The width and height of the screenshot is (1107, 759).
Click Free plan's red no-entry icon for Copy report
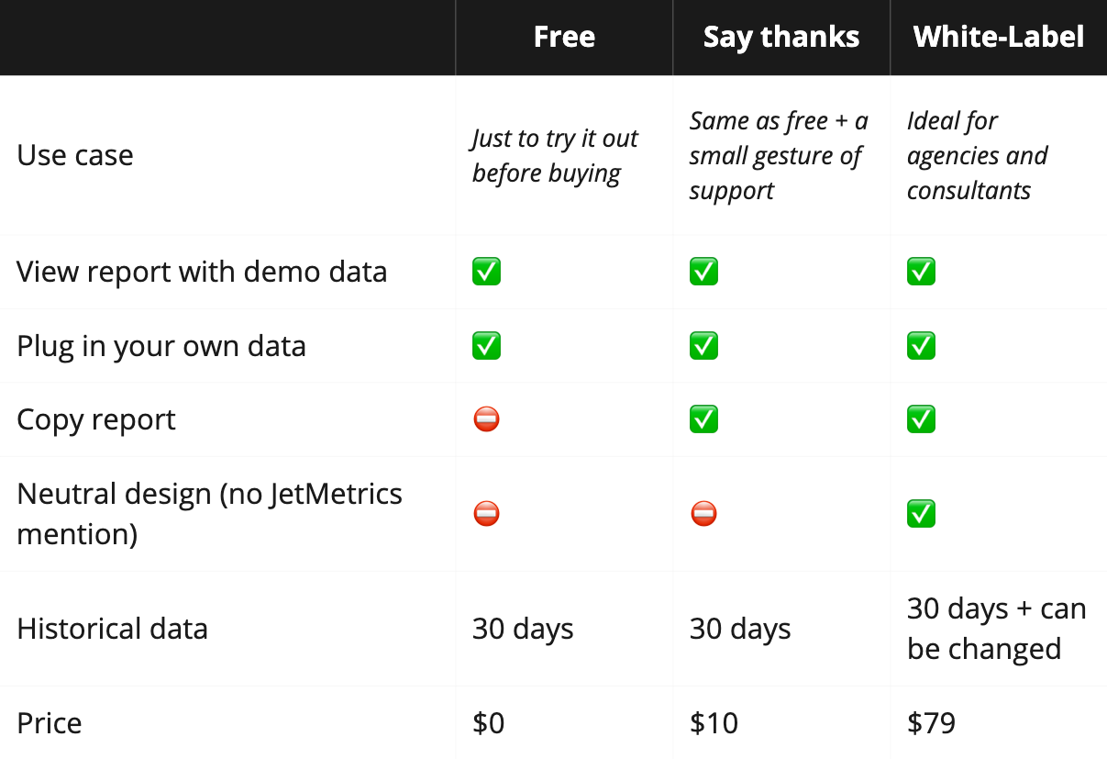tap(486, 419)
